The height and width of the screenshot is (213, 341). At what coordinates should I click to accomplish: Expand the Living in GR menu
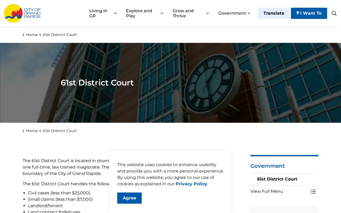103,13
